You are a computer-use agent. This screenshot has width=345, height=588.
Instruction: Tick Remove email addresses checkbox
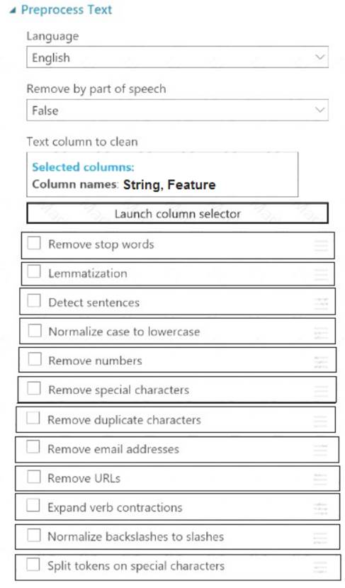33,447
